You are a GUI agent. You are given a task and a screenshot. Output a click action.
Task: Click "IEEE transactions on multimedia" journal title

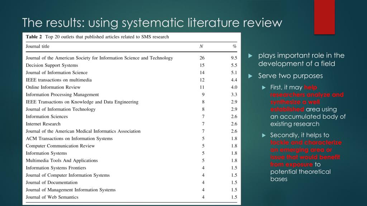pos(59,80)
